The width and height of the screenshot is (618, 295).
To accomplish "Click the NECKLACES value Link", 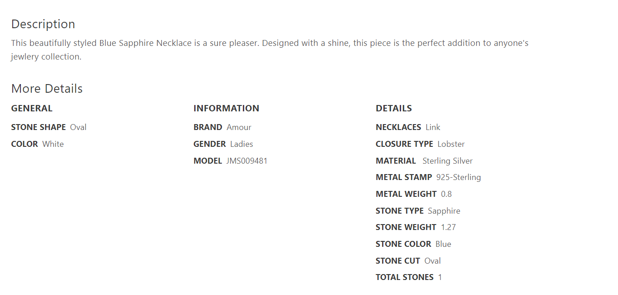I will click(433, 127).
